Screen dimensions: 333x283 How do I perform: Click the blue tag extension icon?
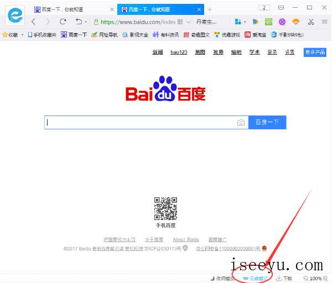255,22
